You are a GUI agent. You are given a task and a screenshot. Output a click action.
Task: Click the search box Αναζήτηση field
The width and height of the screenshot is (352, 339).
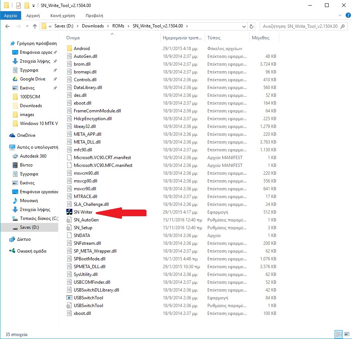[x=300, y=26]
